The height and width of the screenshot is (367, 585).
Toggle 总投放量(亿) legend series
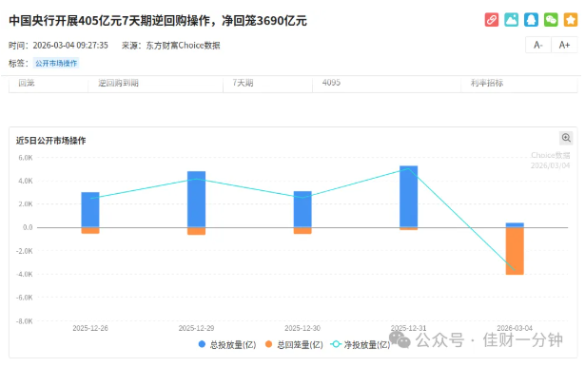click(227, 344)
